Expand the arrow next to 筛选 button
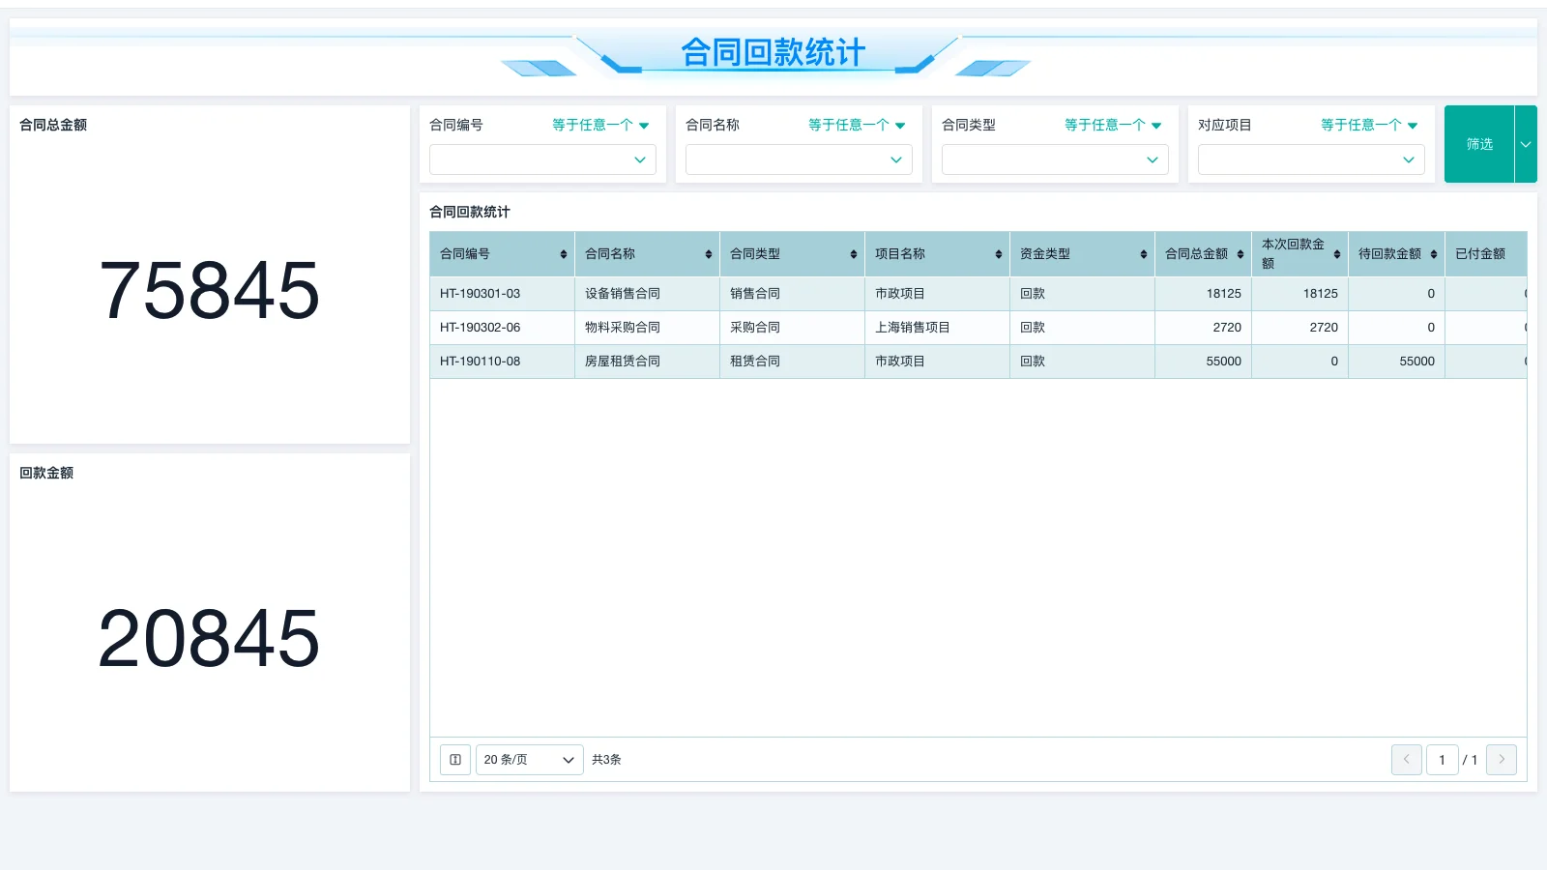This screenshot has width=1547, height=870. [1526, 144]
